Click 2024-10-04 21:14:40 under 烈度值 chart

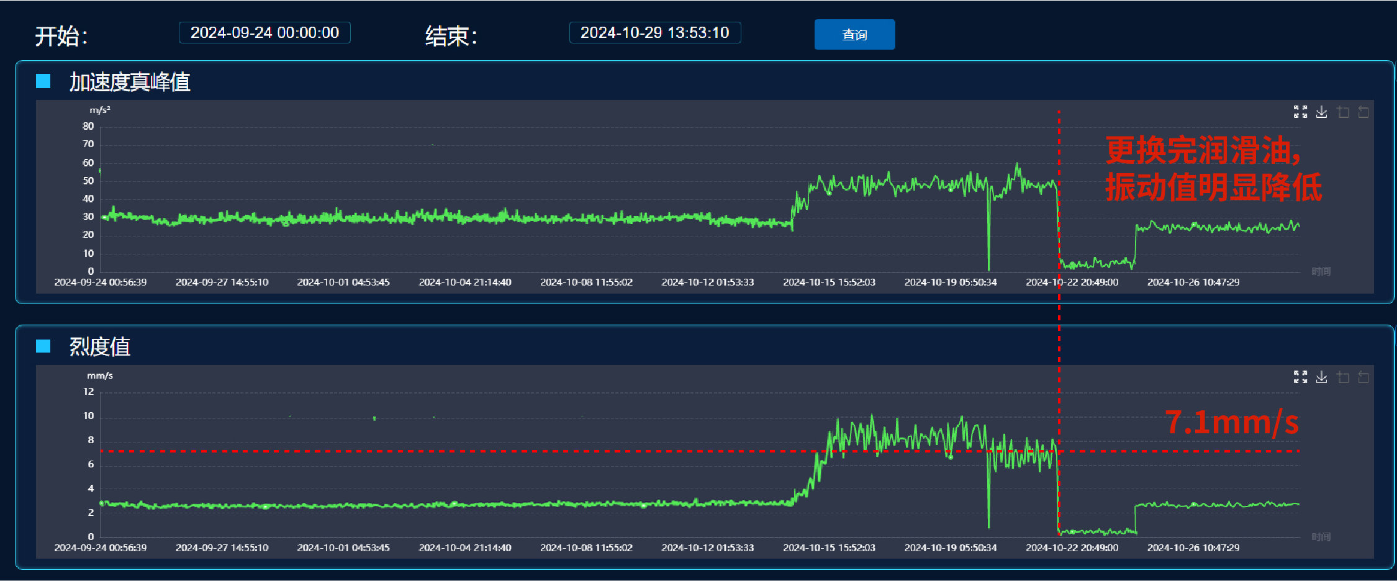[465, 547]
